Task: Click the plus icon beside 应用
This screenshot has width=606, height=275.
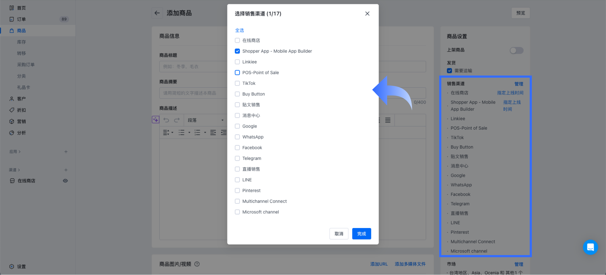Action: tap(66, 152)
